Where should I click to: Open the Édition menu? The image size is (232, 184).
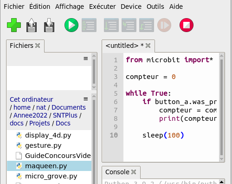39,7
